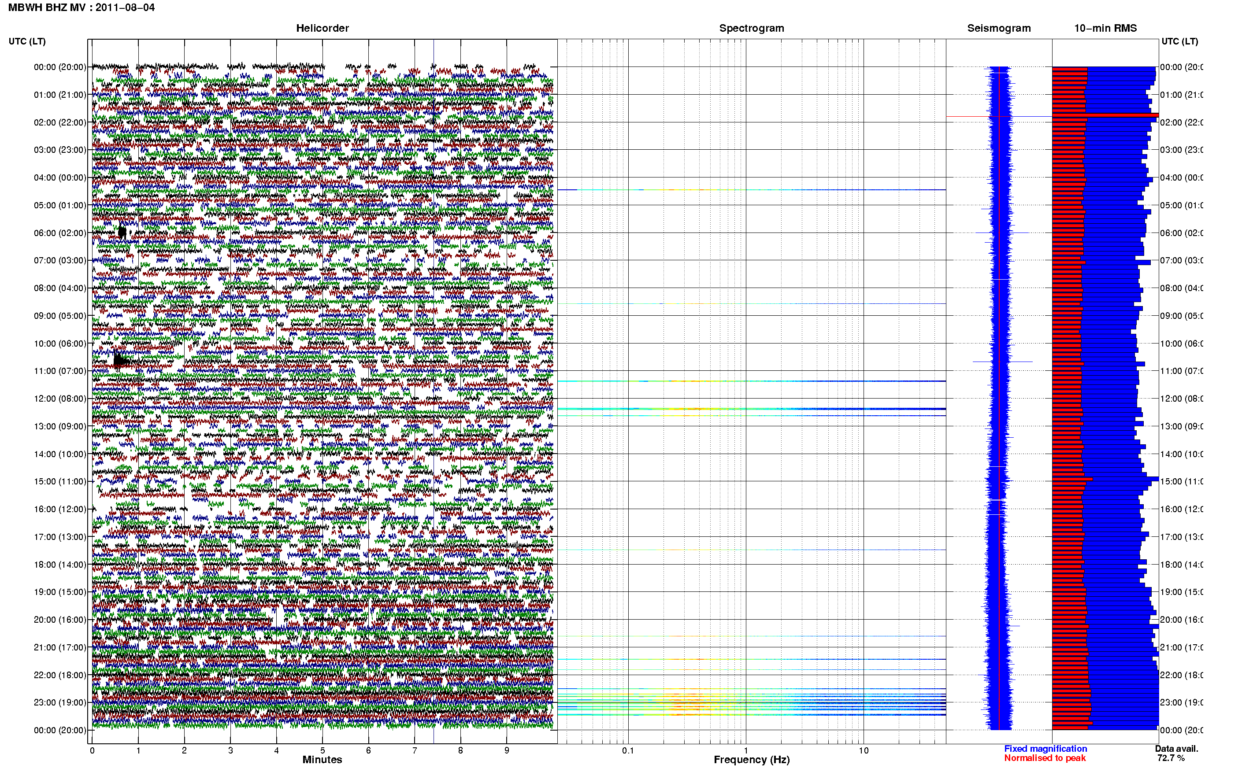Click the 07:00 (03:00) time label beside Helicorder
The height and width of the screenshot is (783, 1253).
[60, 260]
